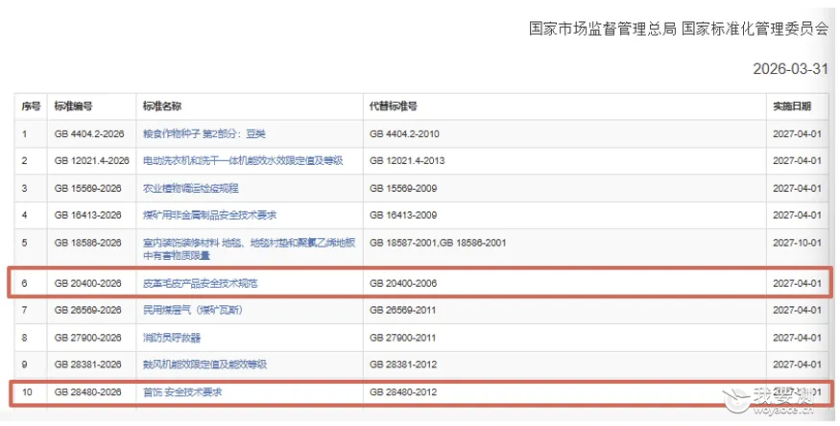Click replaced standard GB 28480-2012

(403, 392)
